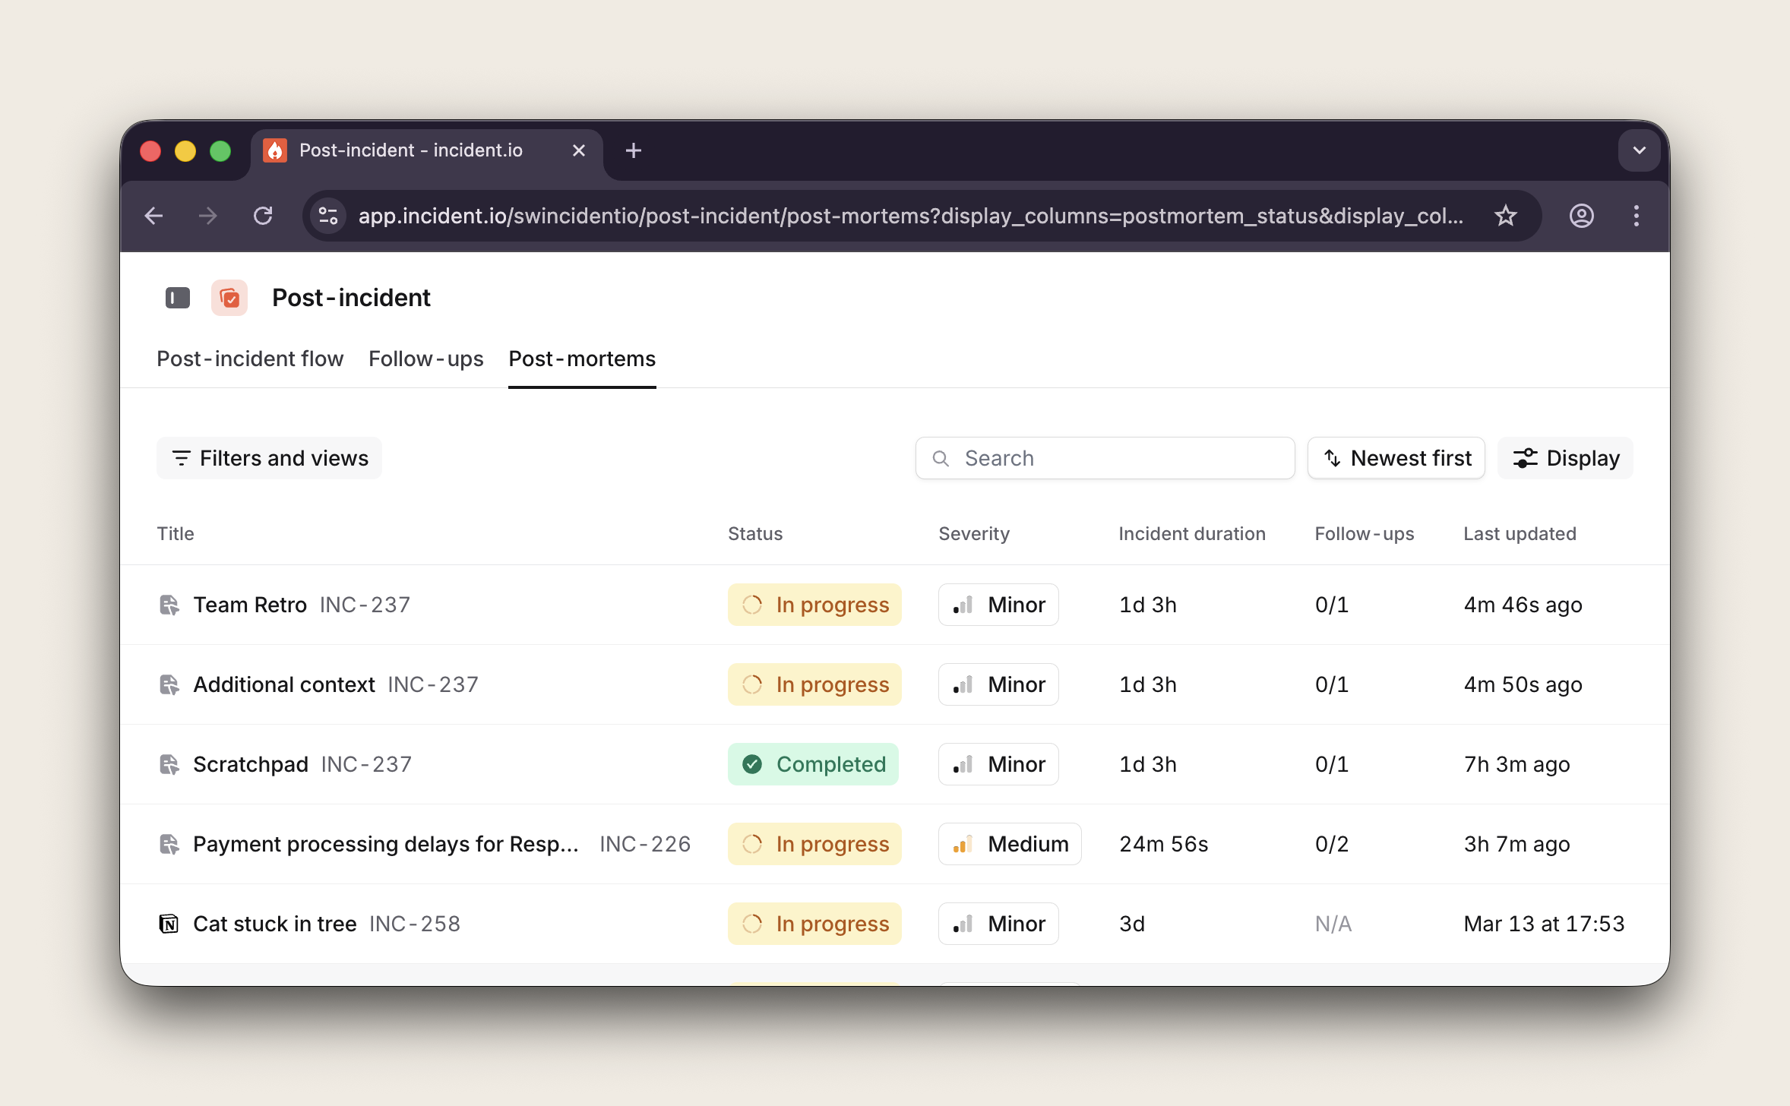Click the document icon next to Team Retro
This screenshot has height=1106, width=1790.
[x=169, y=605]
